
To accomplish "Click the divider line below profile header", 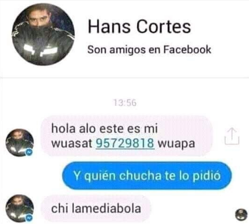I will pos(124,78).
